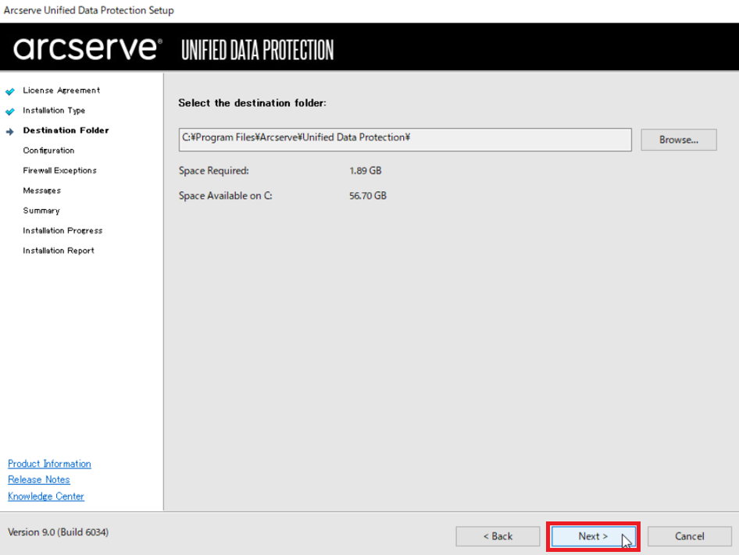The width and height of the screenshot is (739, 555).
Task: Click the License Agreement checkmark icon
Action: click(x=10, y=91)
